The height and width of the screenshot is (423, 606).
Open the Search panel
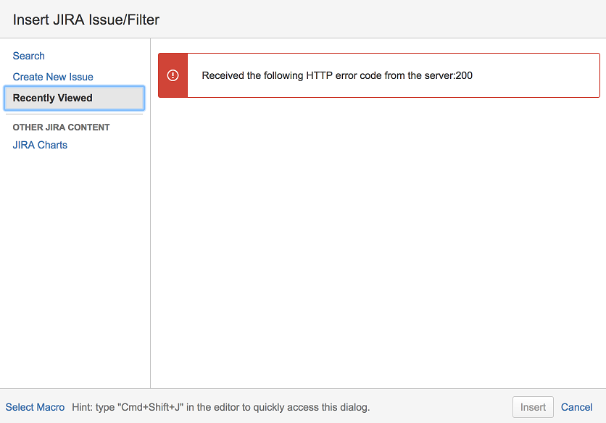29,56
